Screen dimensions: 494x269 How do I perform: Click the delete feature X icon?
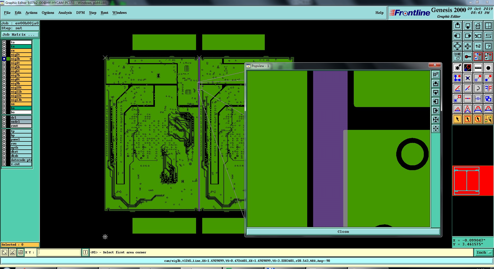pos(468,78)
